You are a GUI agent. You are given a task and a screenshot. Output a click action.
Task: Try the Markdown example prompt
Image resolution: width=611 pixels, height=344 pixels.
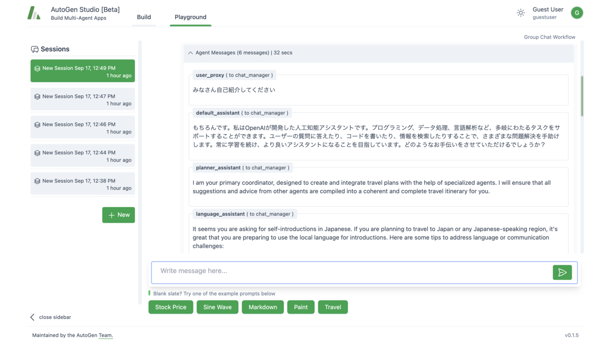263,307
